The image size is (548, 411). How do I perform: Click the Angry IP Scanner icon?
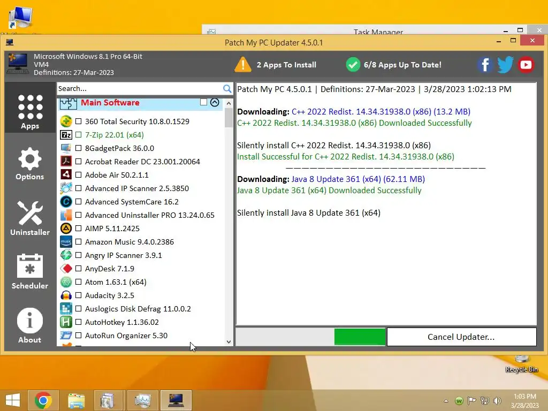tap(66, 255)
